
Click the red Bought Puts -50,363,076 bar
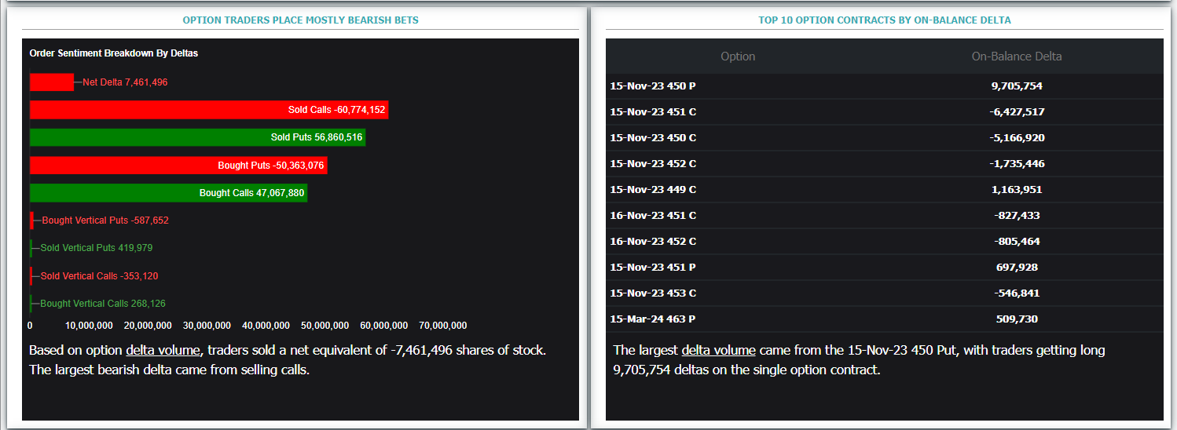pos(178,166)
